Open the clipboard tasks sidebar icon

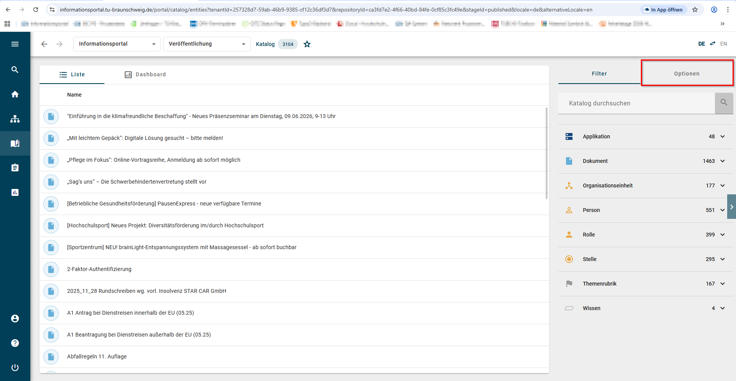pos(15,168)
